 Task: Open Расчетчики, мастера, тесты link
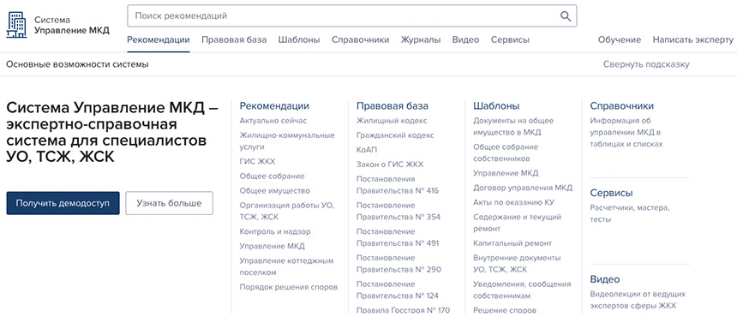tap(630, 213)
